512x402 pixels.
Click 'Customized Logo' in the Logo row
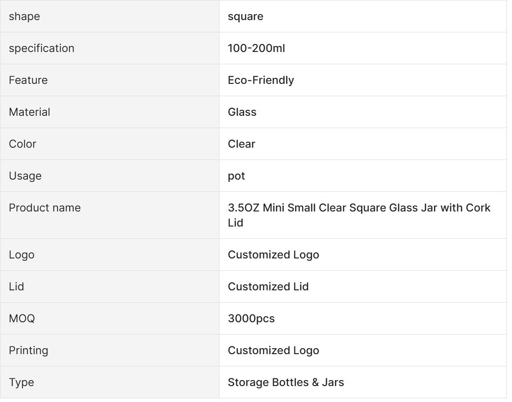273,255
